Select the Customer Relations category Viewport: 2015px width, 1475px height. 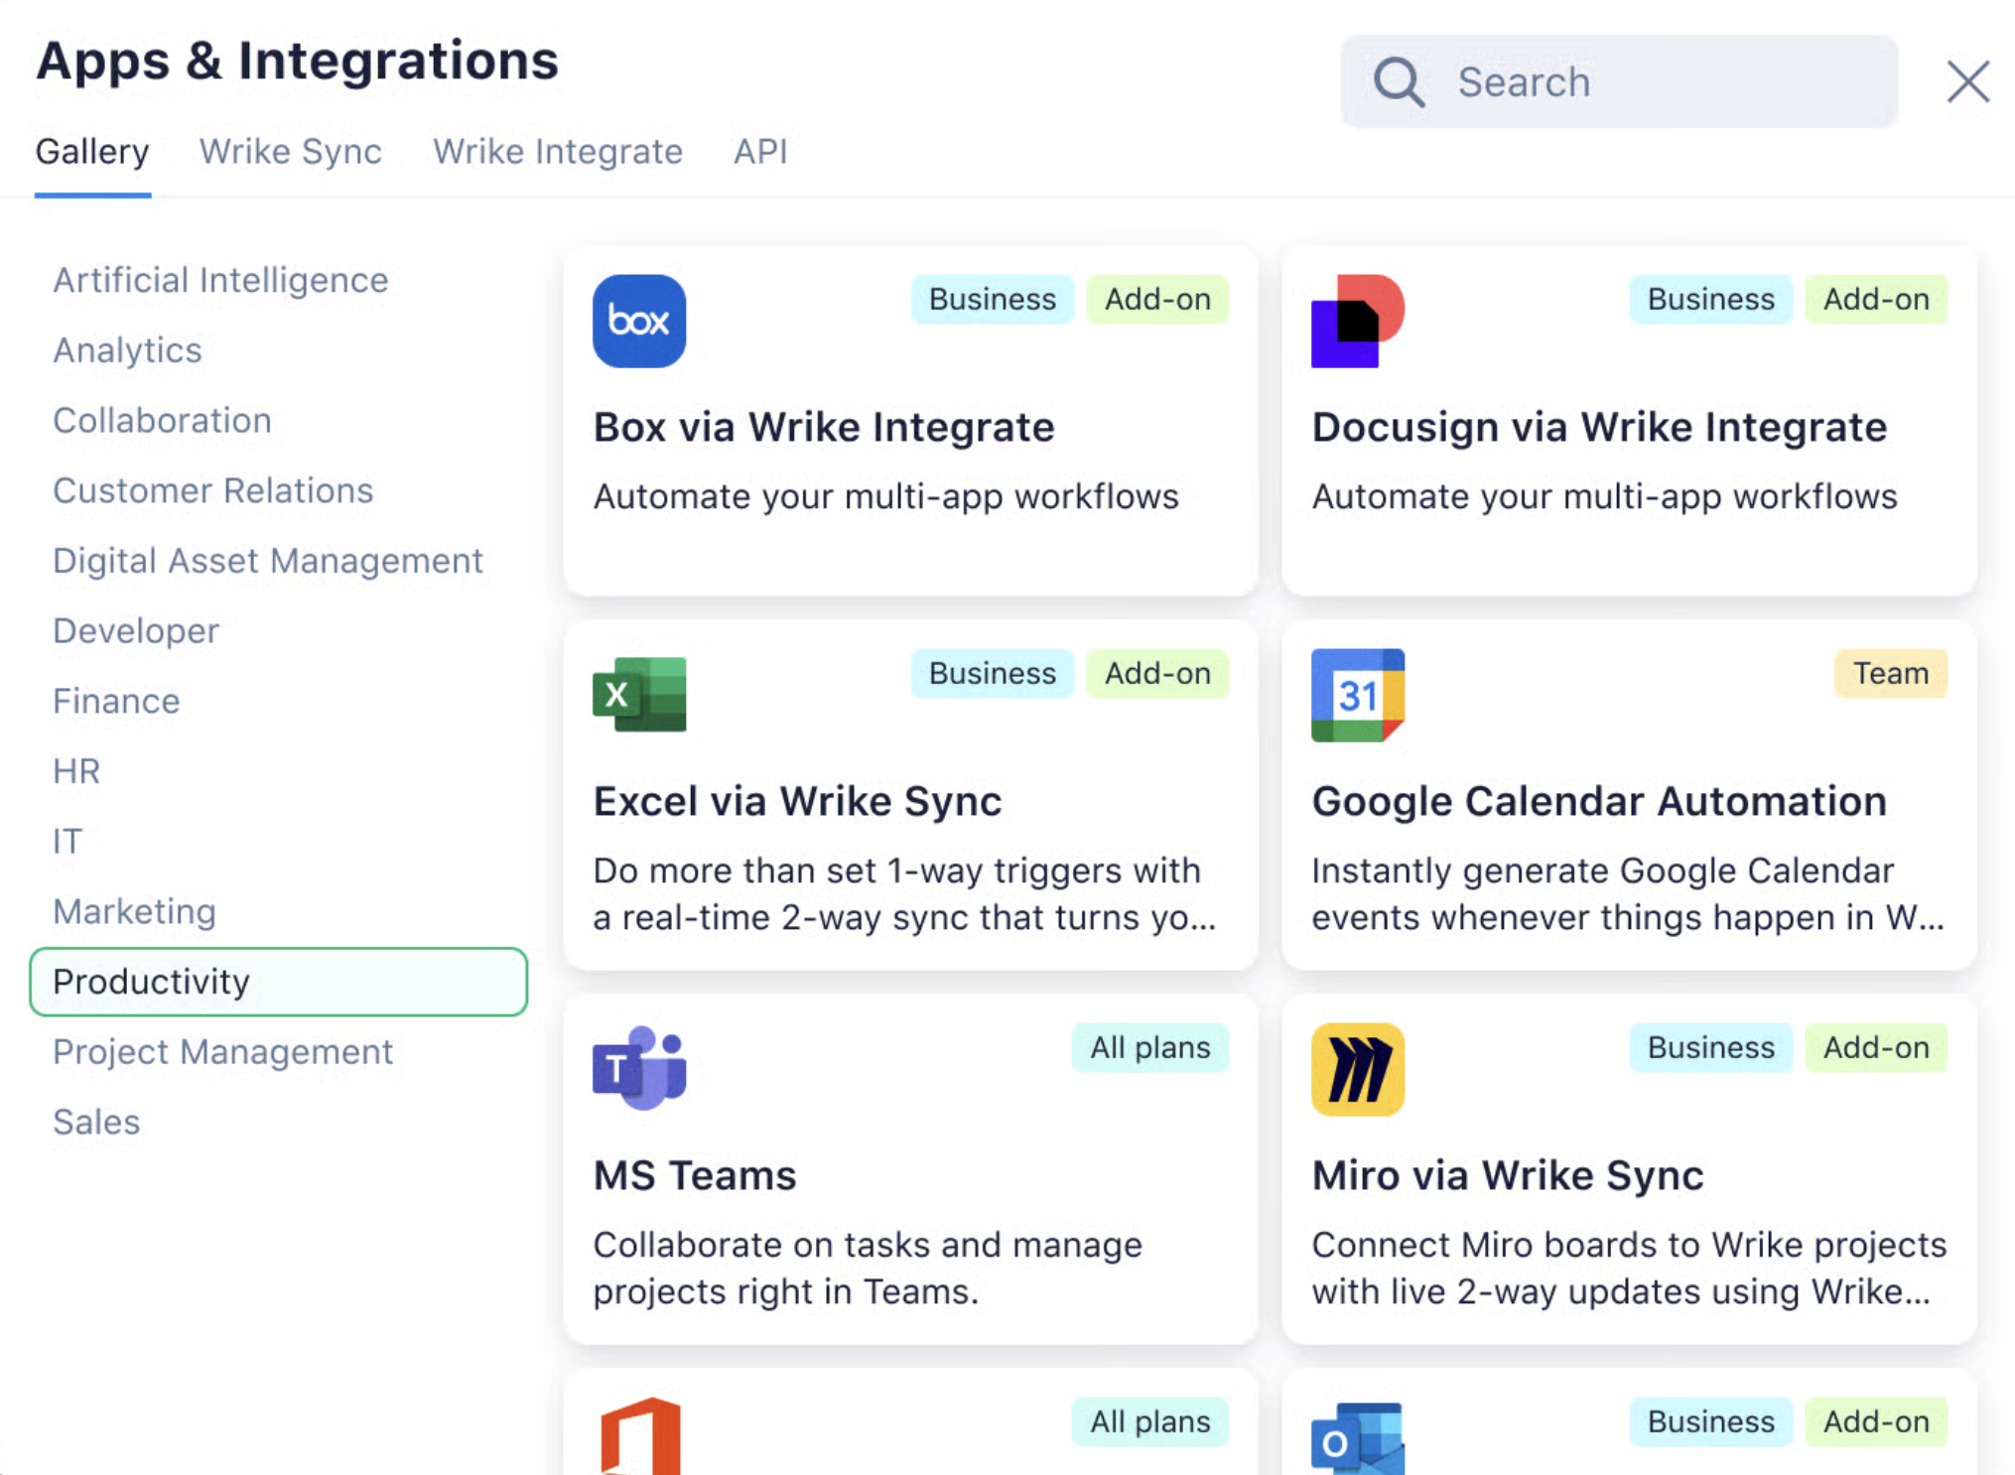point(213,490)
